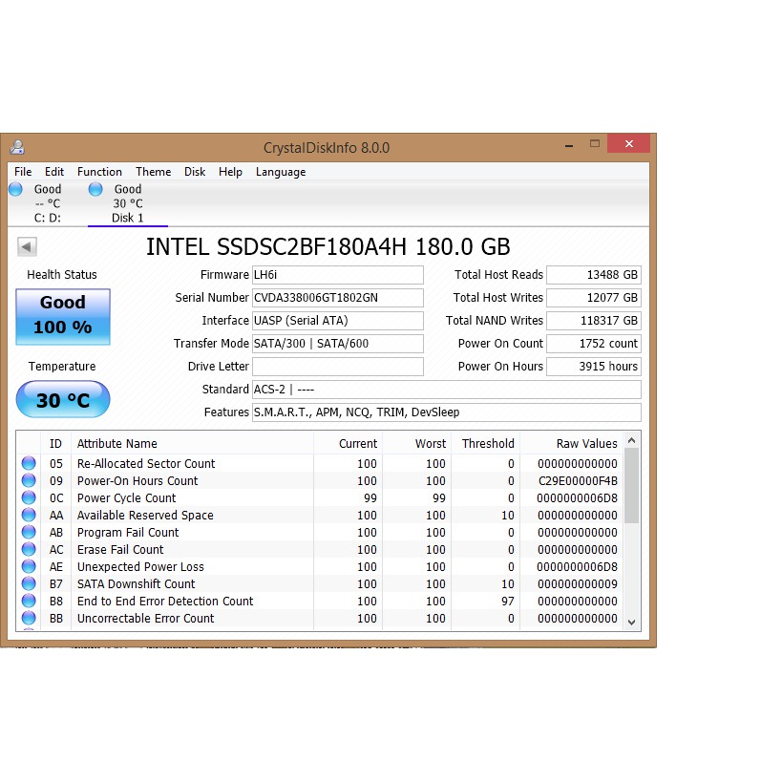The image size is (782, 782).
Task: Open the File menu
Action: tap(22, 172)
